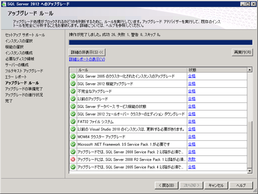Open 合格 link for SQL Server 2005 SP4 rule
Image resolution: width=258 pixels, height=194 pixels.
click(x=192, y=167)
